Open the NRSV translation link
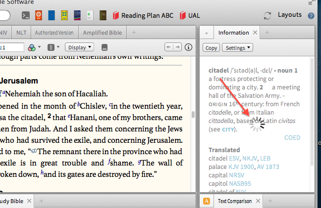 pyautogui.click(x=237, y=175)
